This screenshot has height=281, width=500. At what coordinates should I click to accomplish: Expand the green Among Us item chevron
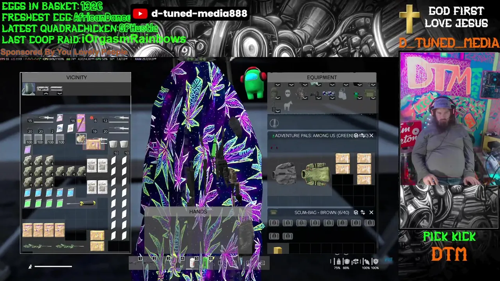pos(359,98)
